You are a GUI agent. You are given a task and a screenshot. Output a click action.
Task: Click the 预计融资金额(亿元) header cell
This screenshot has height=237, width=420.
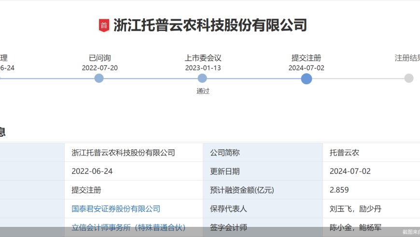[263, 190]
